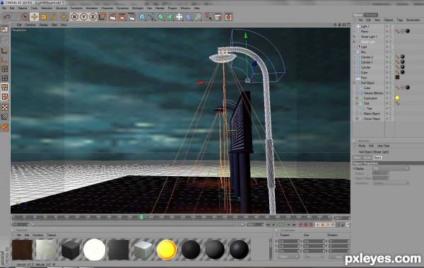Click the particle emitter icon in toolbar
424x268 pixels.
point(198,17)
